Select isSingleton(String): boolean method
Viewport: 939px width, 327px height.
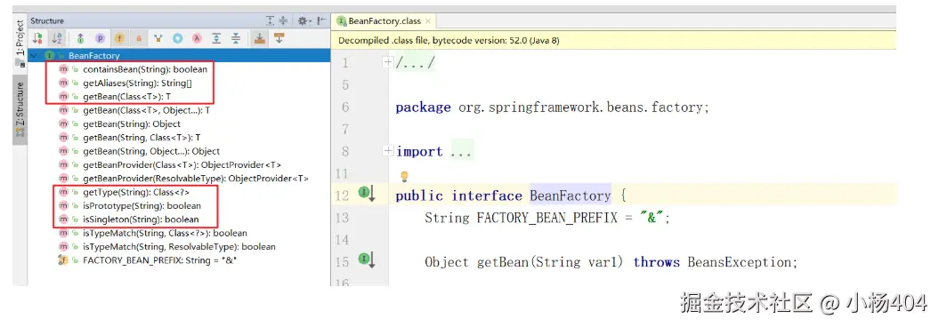(x=141, y=219)
